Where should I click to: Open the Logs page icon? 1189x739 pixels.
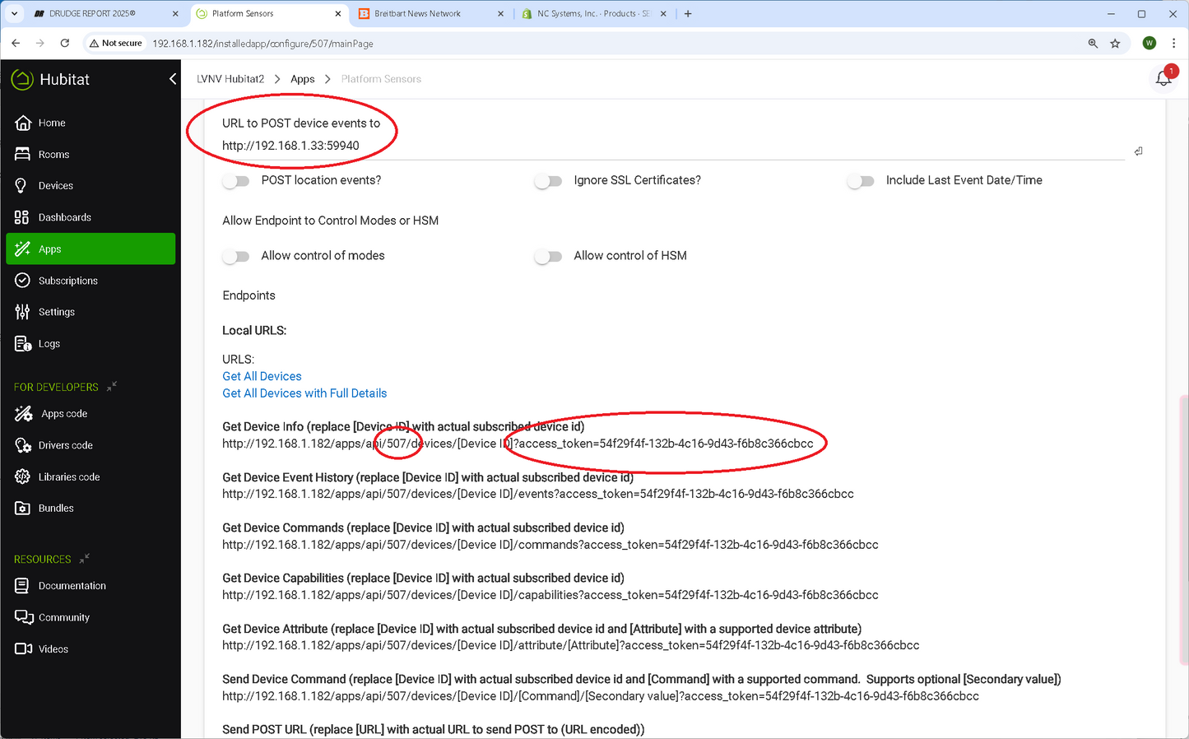[x=22, y=344]
